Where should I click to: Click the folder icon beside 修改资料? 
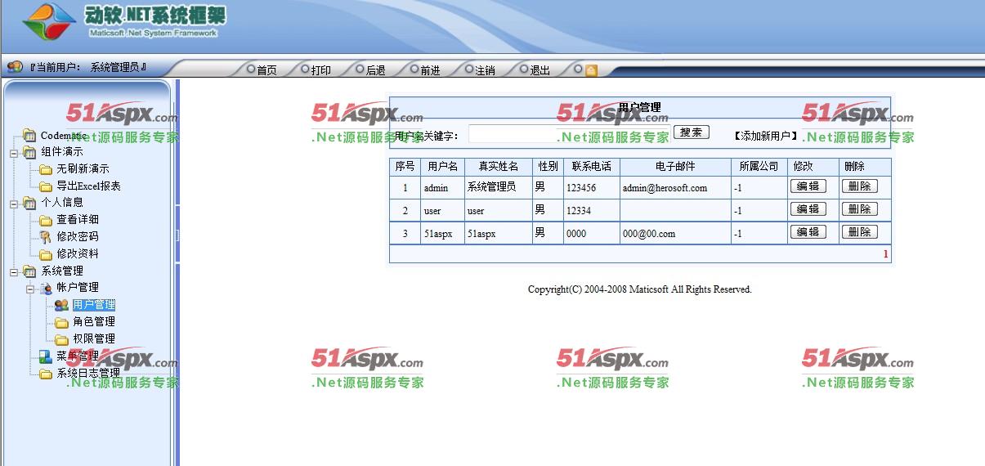[46, 254]
